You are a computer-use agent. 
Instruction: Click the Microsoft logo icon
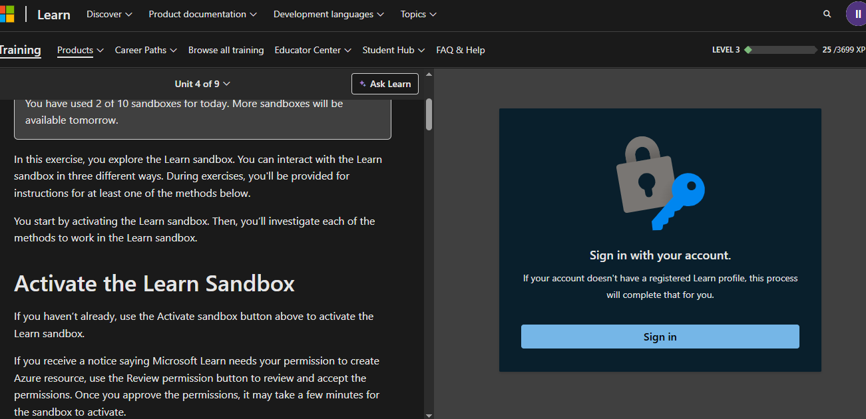(x=6, y=14)
